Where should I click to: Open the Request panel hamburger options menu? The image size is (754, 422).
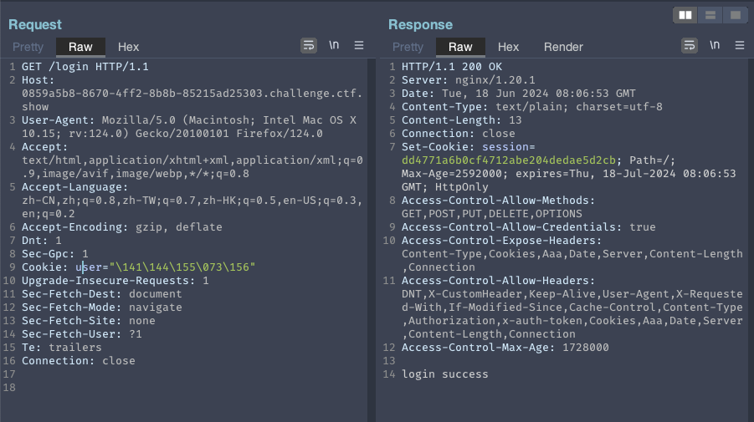(359, 46)
